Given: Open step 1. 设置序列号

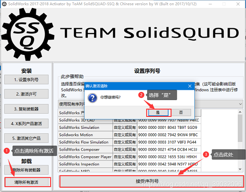Looking at the screenshot, I should click(x=26, y=80).
